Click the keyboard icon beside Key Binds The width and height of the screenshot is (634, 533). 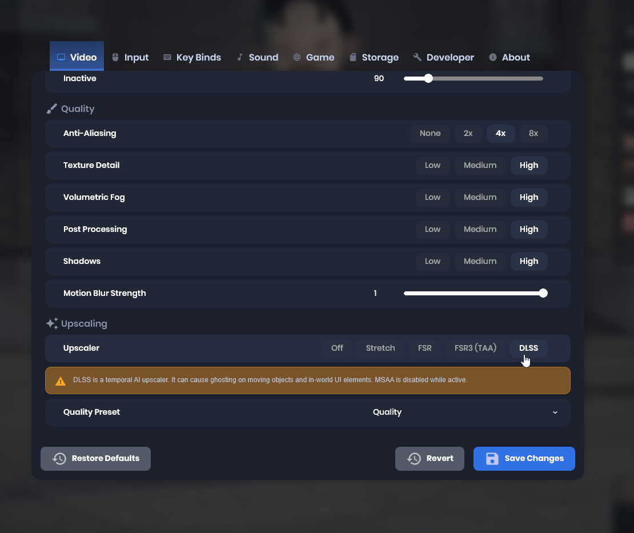(x=167, y=57)
